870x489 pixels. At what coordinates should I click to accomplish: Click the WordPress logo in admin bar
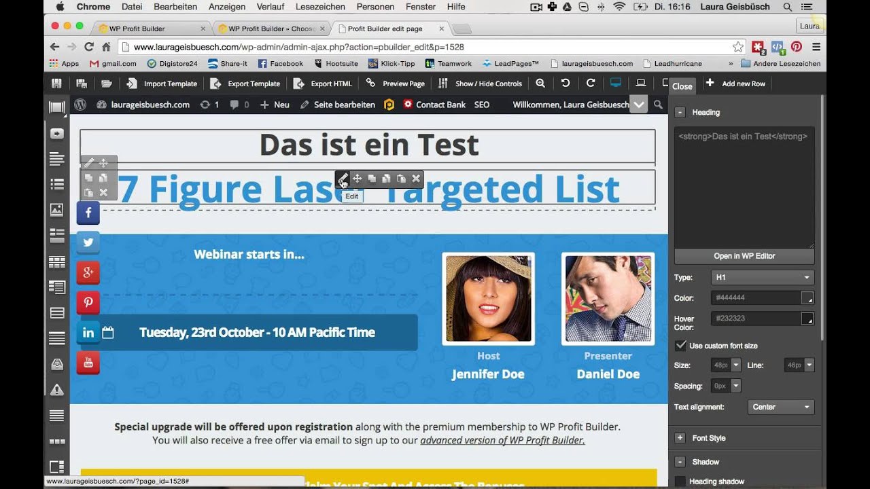pyautogui.click(x=80, y=105)
